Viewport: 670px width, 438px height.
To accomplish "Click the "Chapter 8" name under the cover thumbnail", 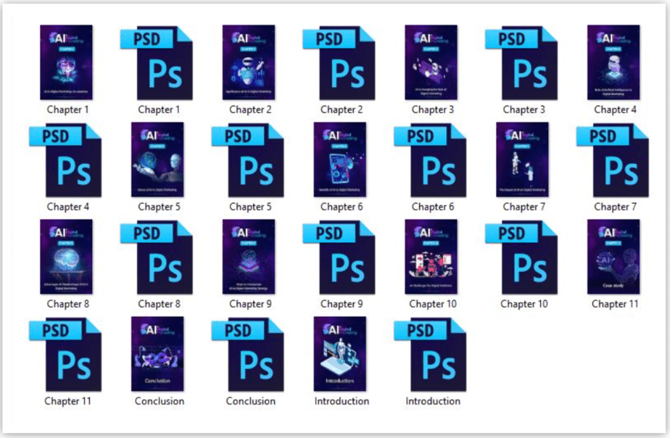I will (x=68, y=304).
